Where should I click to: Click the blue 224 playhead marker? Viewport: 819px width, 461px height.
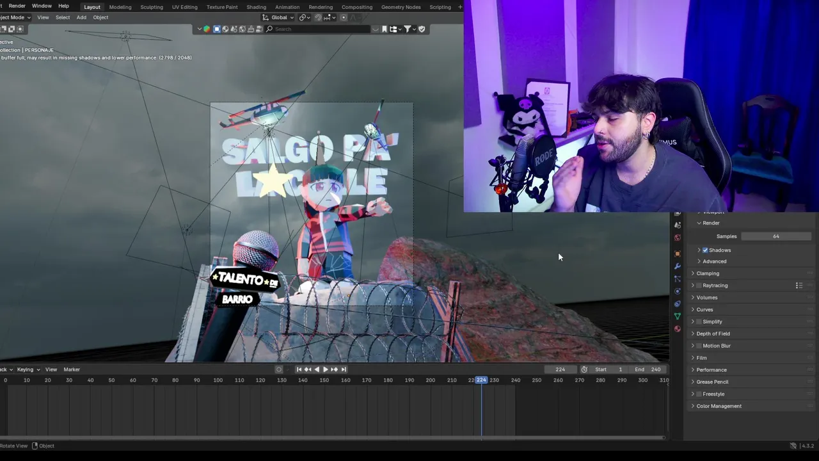coord(481,380)
